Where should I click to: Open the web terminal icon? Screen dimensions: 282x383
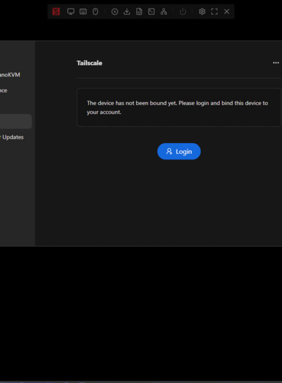tap(151, 11)
